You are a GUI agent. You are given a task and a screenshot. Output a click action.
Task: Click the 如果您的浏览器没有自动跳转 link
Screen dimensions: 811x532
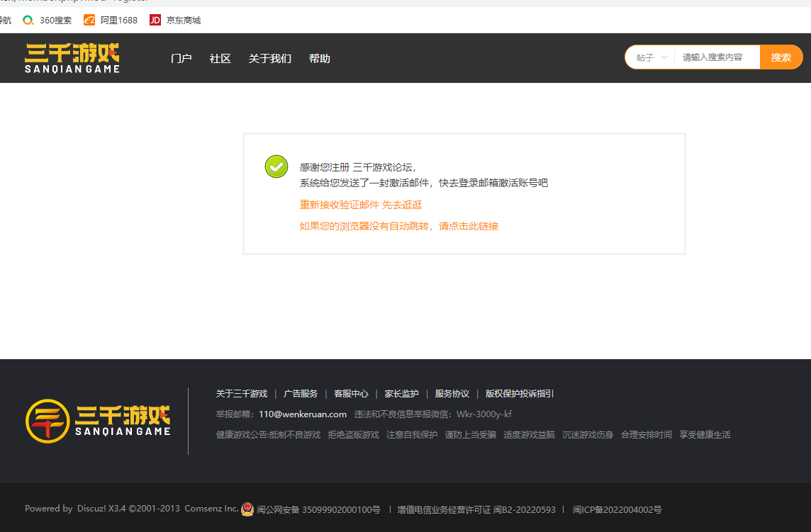399,226
